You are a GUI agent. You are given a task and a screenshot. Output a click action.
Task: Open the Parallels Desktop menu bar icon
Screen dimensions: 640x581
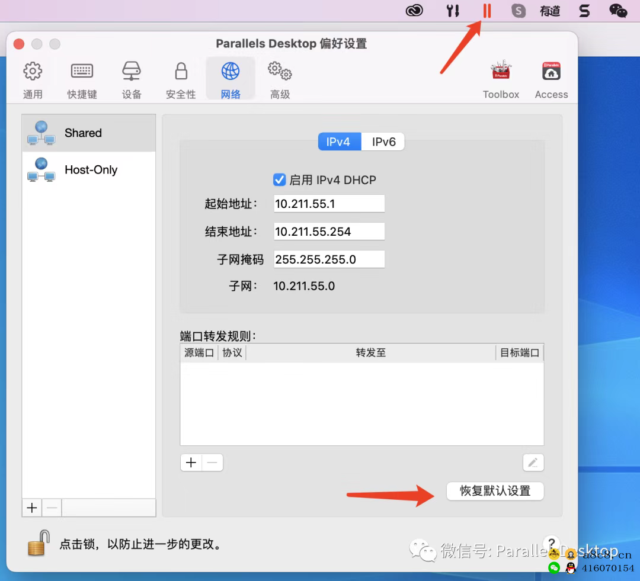[x=487, y=11]
